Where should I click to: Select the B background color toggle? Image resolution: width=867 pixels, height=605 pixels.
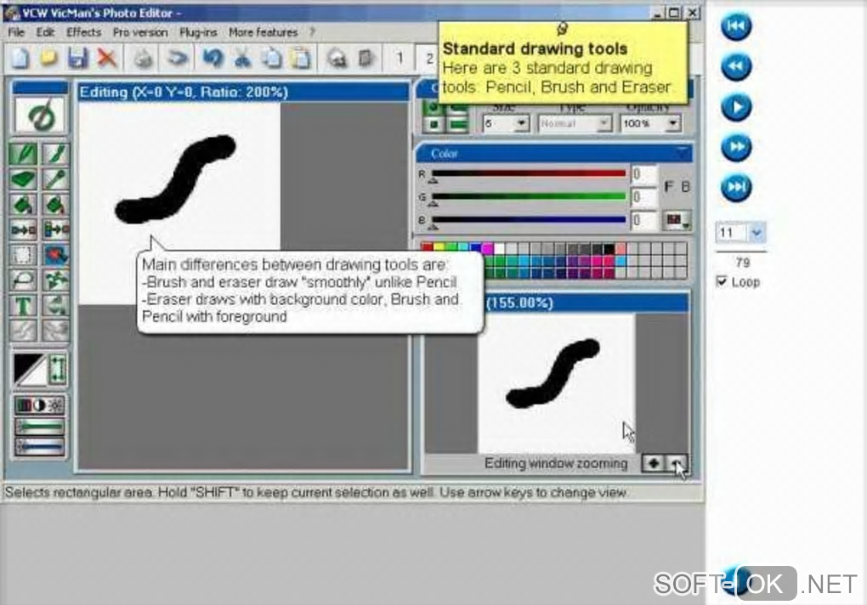pyautogui.click(x=685, y=187)
